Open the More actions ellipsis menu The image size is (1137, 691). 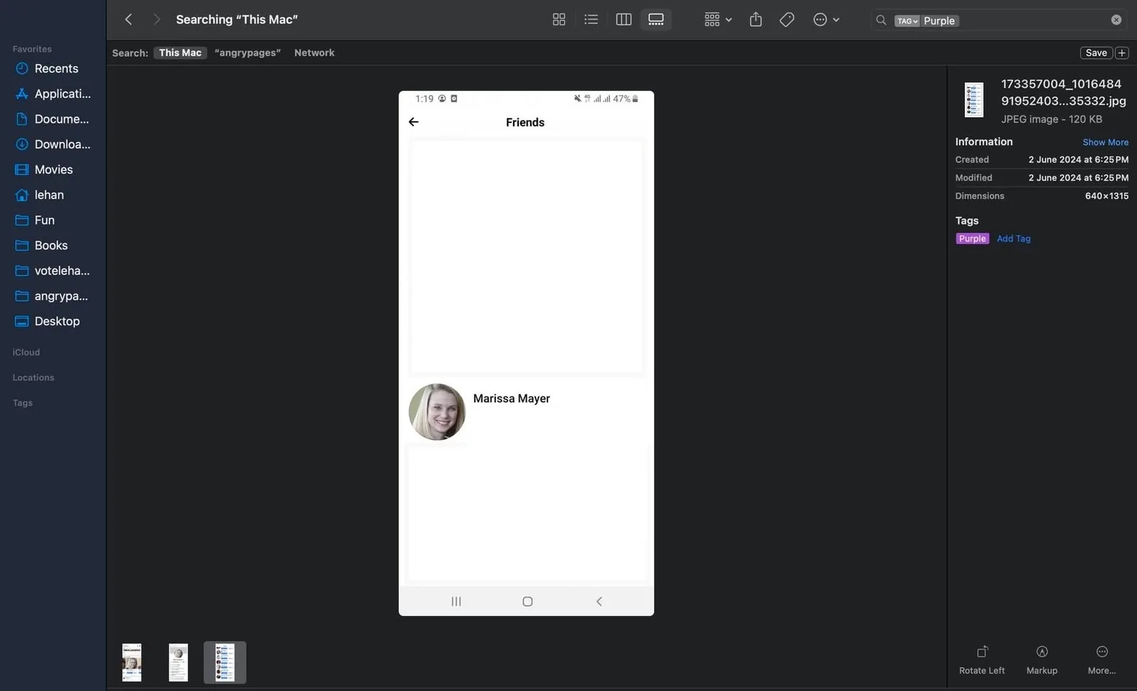(826, 19)
